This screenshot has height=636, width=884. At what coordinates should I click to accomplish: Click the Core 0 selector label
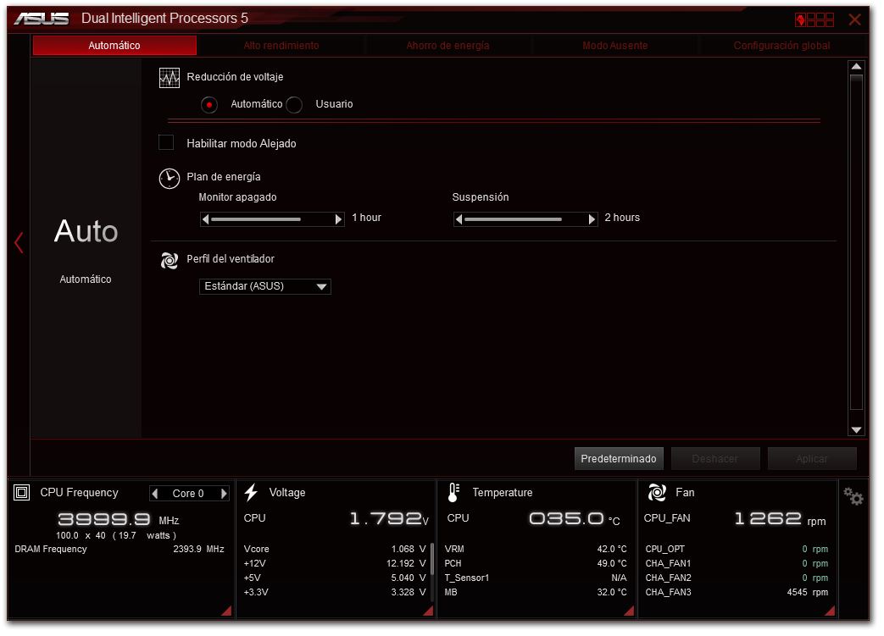pos(188,494)
